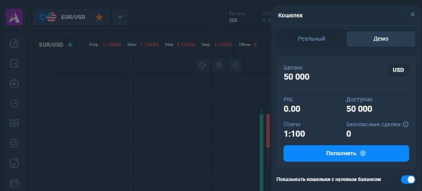The width and height of the screenshot is (422, 191).
Task: Click the purple platform logo
Action: click(x=14, y=17)
